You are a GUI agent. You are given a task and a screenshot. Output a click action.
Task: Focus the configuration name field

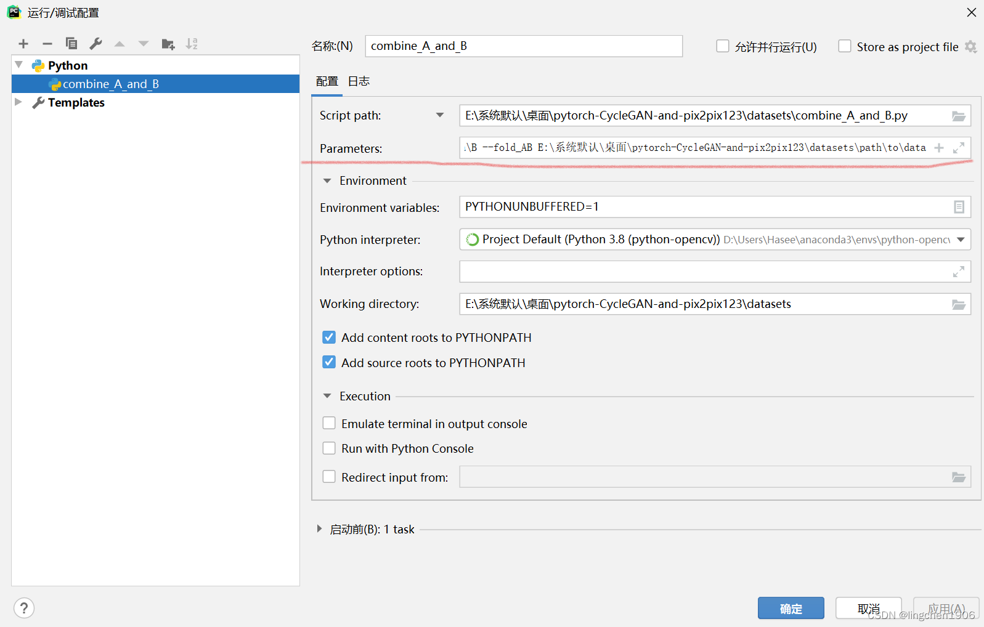pos(524,46)
